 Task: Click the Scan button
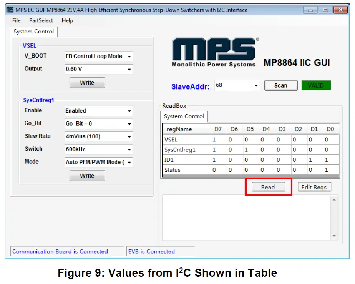pos(281,85)
